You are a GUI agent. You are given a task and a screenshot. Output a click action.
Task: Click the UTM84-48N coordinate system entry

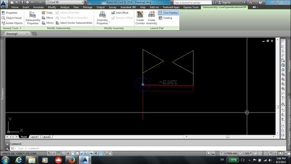[x=231, y=154]
